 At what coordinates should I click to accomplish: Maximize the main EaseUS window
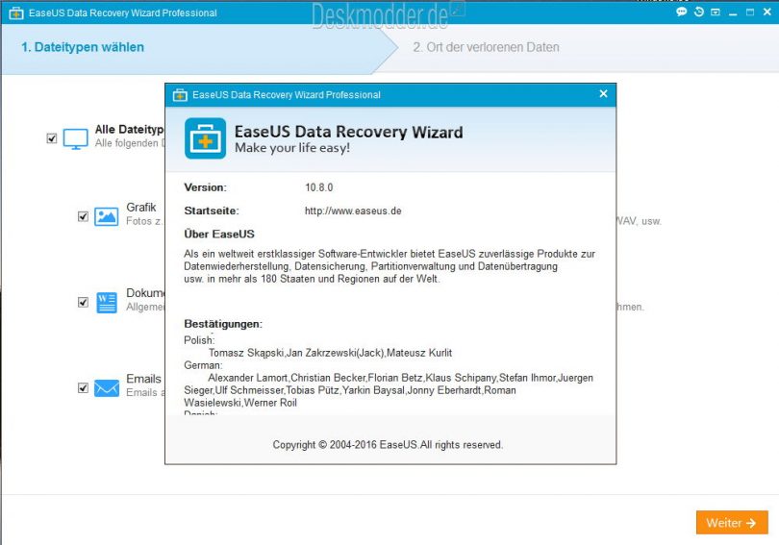pos(750,12)
